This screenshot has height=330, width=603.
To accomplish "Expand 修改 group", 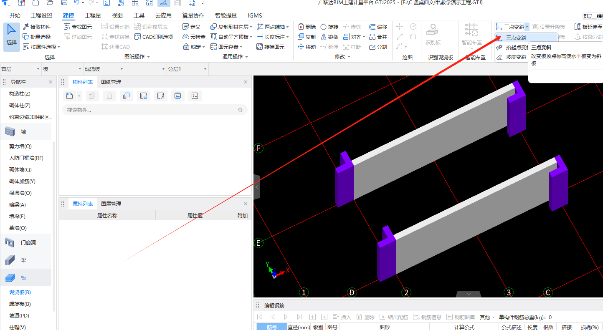I will (342, 56).
